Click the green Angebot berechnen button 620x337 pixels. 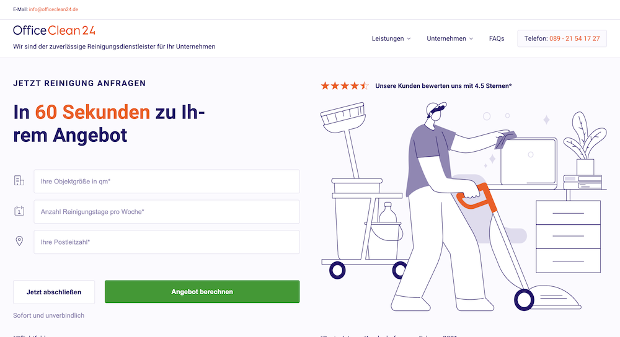202,292
